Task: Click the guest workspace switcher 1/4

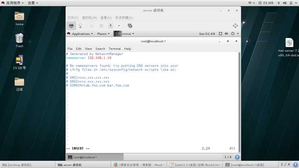Action: click(x=228, y=157)
